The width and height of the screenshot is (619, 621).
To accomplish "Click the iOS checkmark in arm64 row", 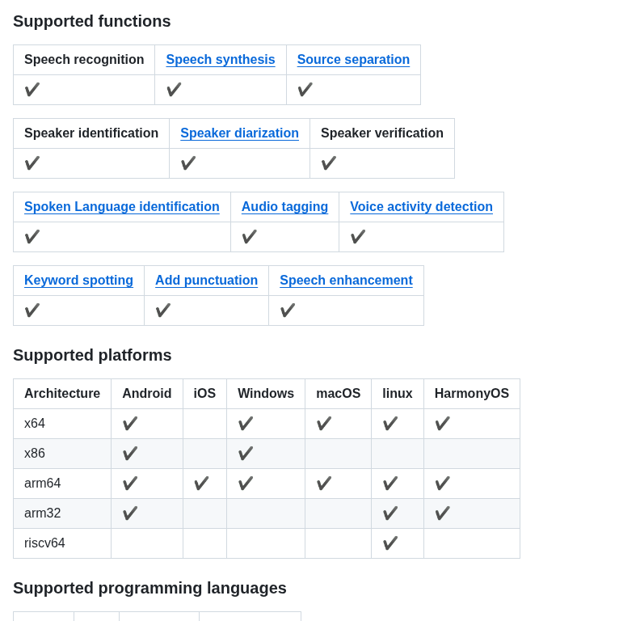I will pyautogui.click(x=201, y=484).
